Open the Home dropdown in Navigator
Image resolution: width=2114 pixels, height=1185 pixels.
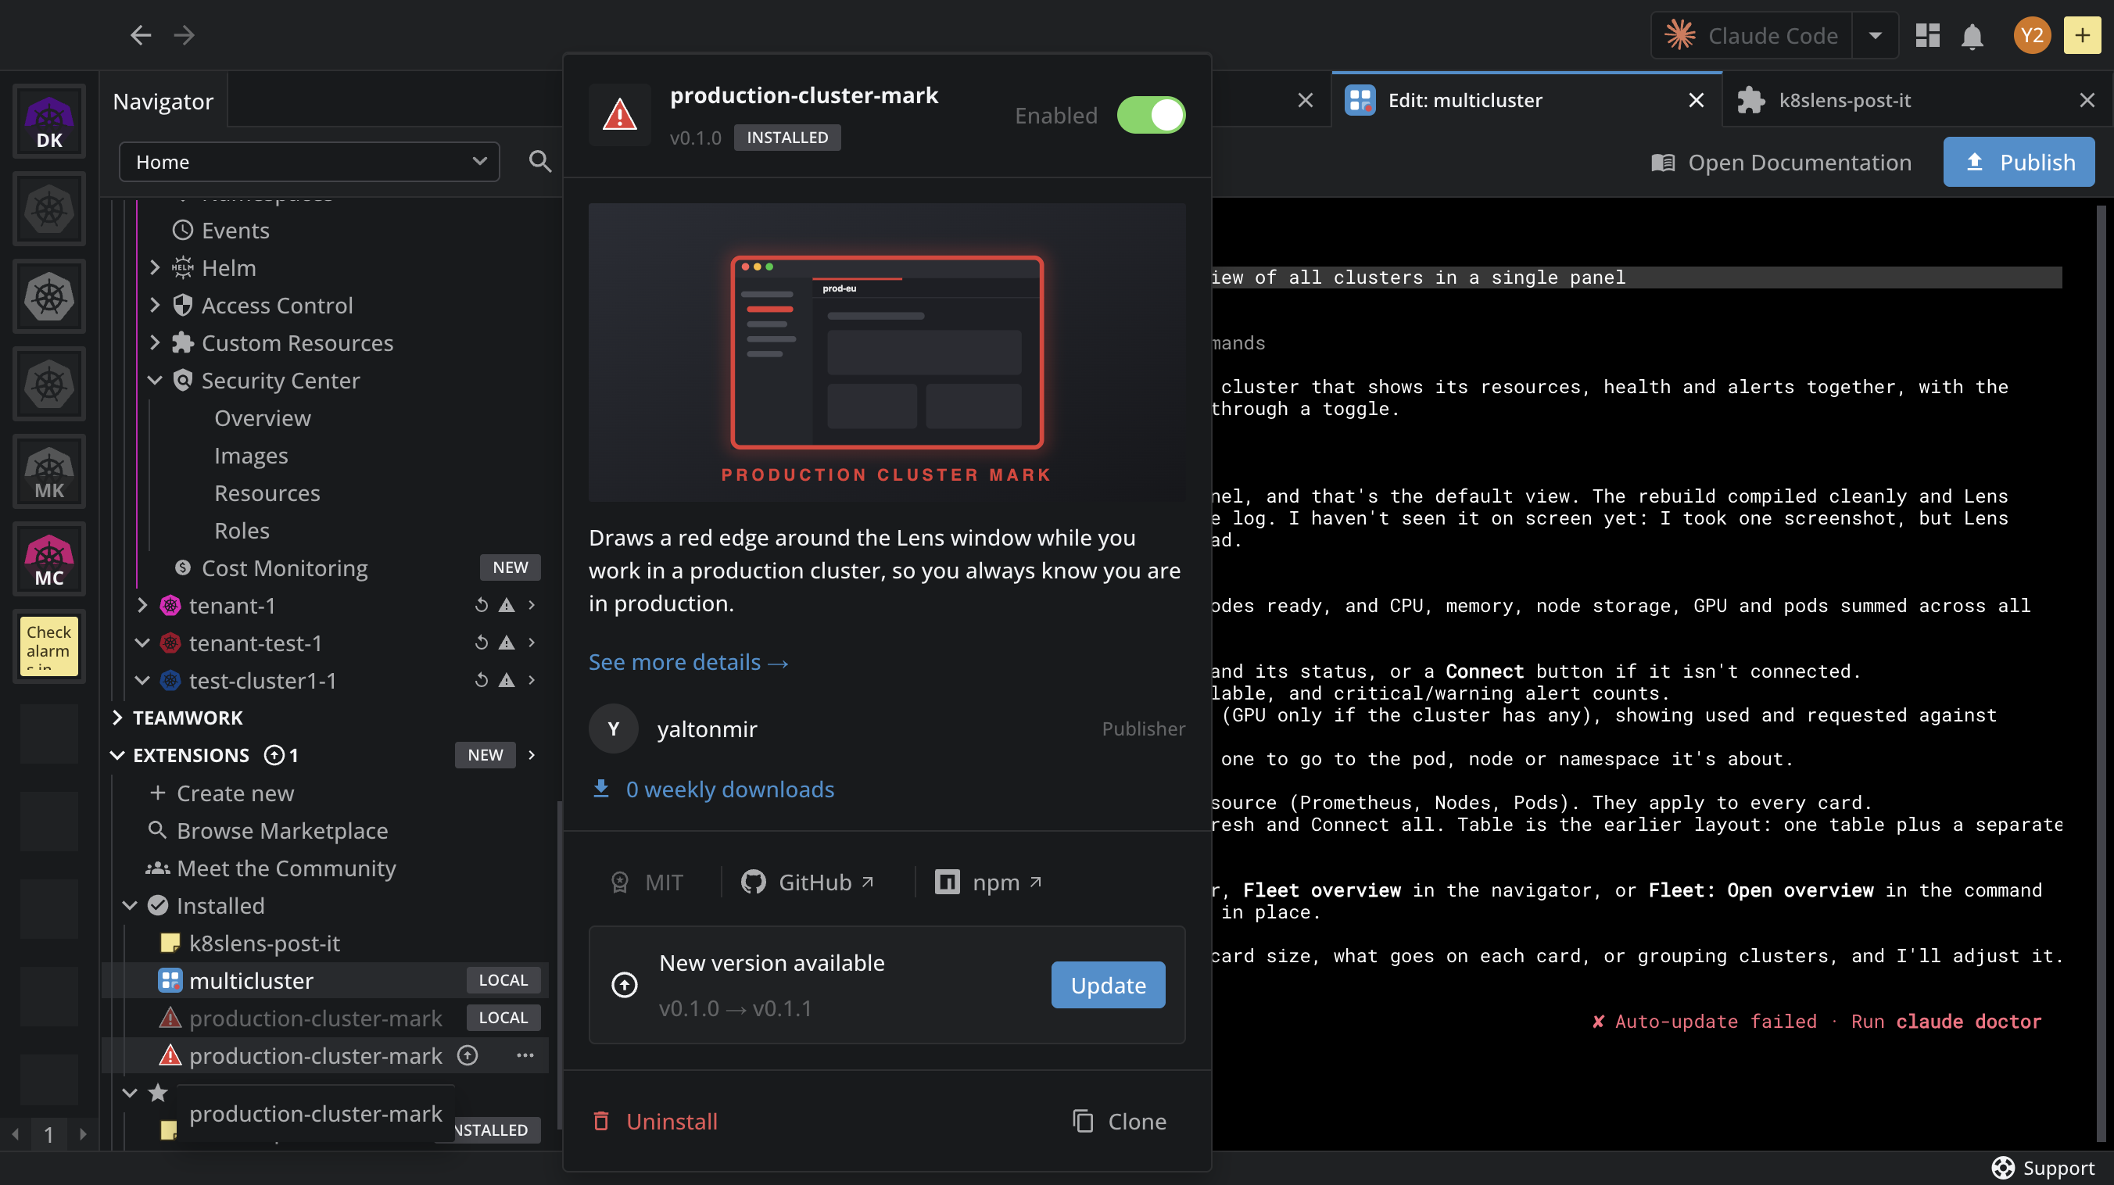click(x=309, y=162)
